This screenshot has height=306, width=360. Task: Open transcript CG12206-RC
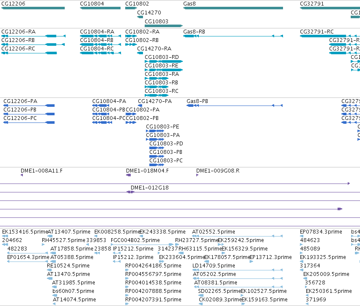[29, 53]
